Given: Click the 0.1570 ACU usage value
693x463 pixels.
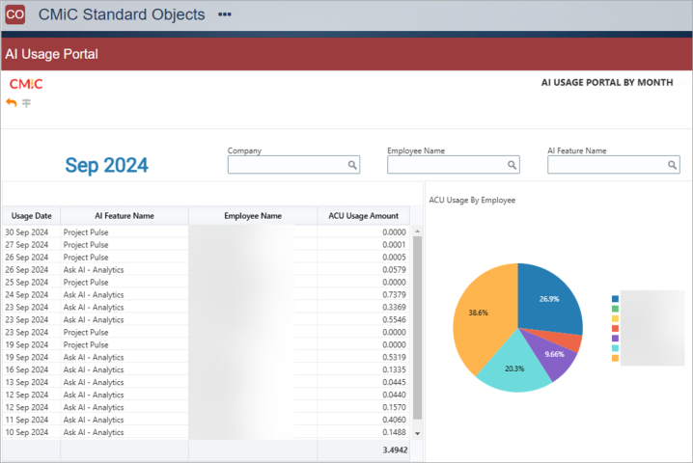Looking at the screenshot, I should (394, 407).
